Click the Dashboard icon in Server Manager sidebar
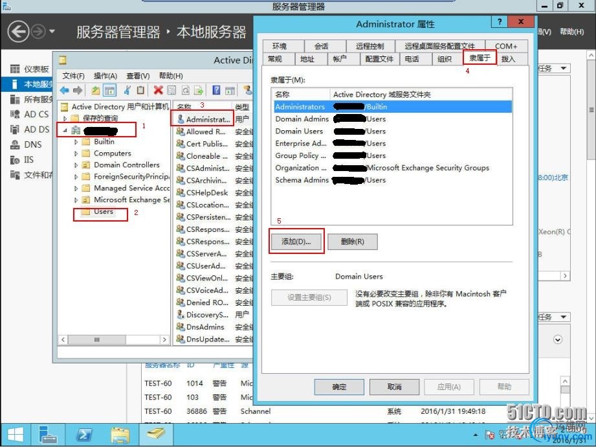 click(x=15, y=69)
